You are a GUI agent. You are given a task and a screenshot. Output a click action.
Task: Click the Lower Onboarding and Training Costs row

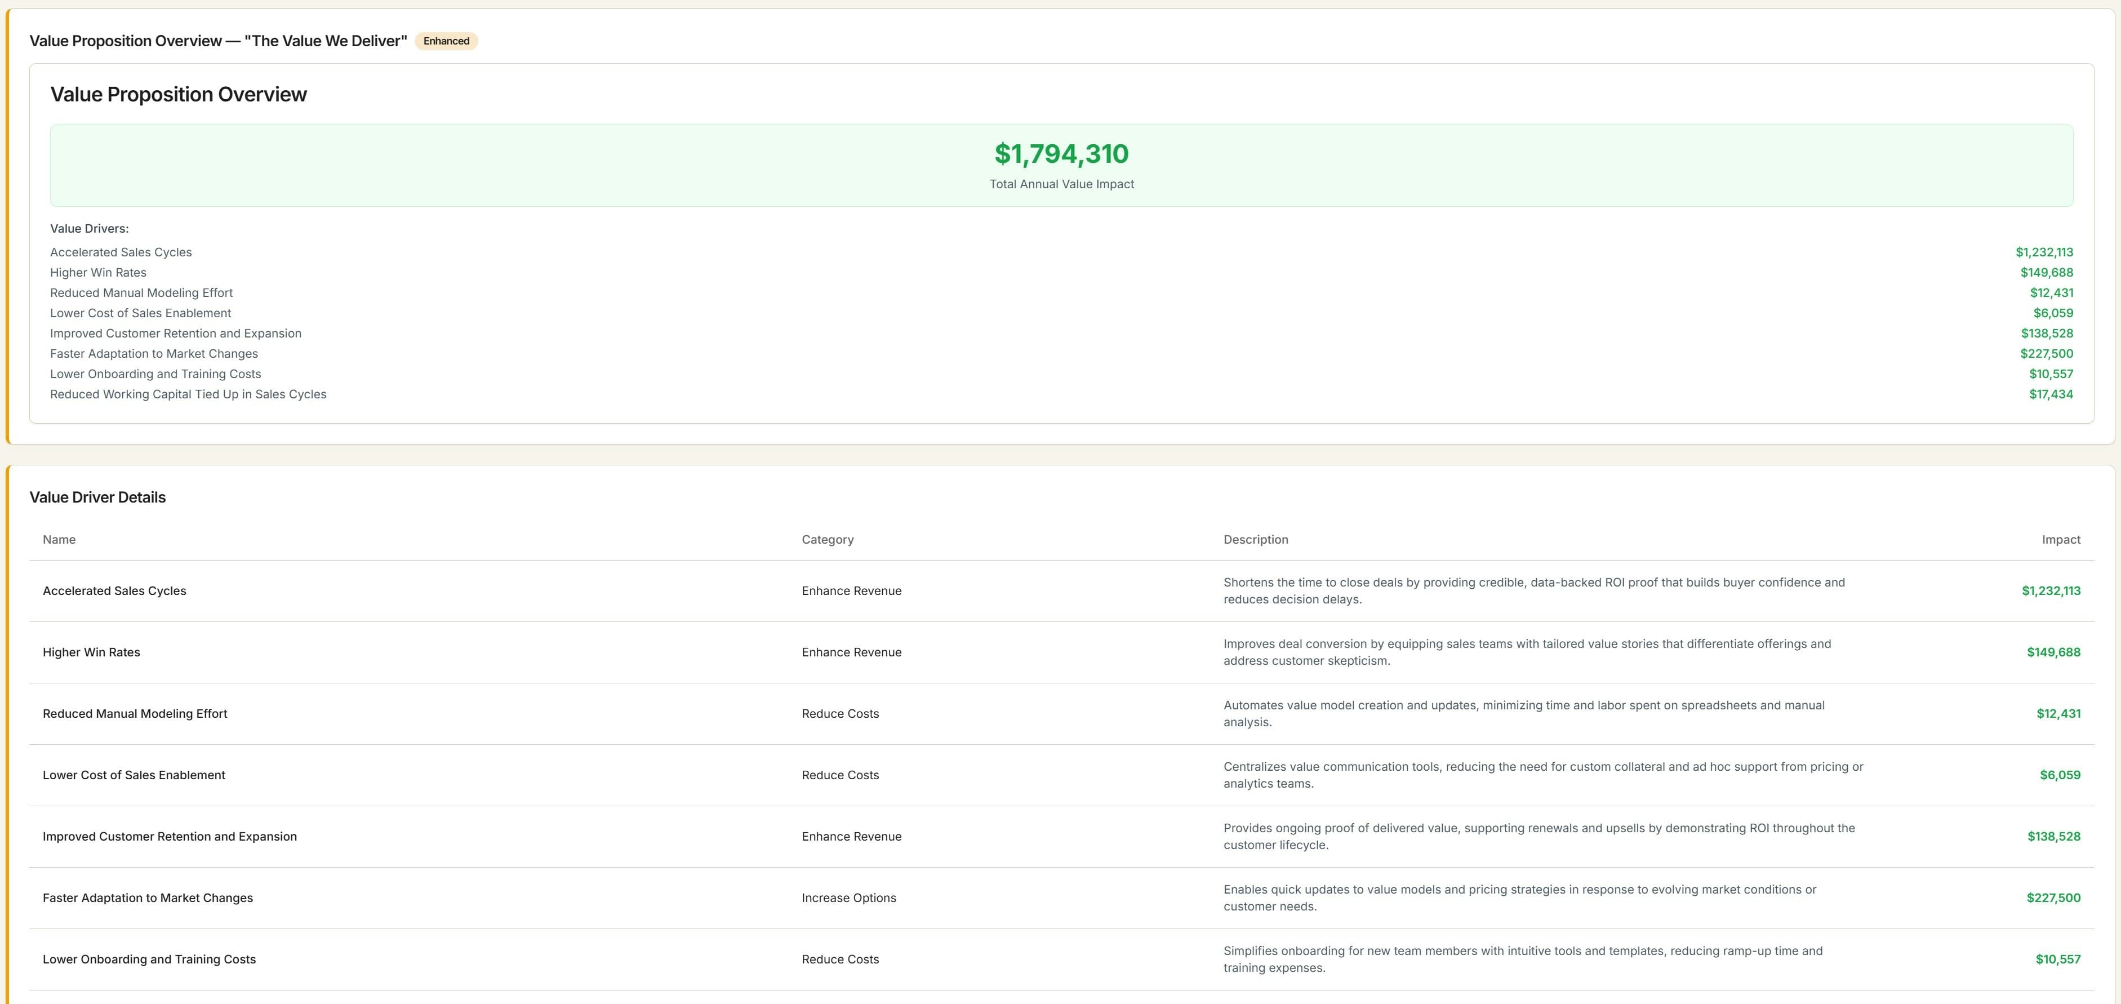coord(155,374)
